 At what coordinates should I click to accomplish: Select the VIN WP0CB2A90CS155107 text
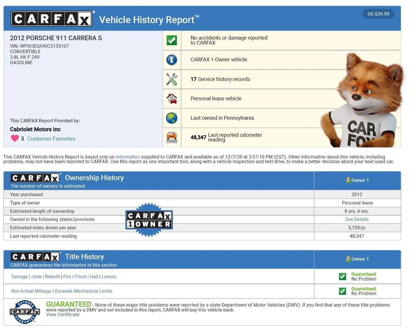coord(39,46)
